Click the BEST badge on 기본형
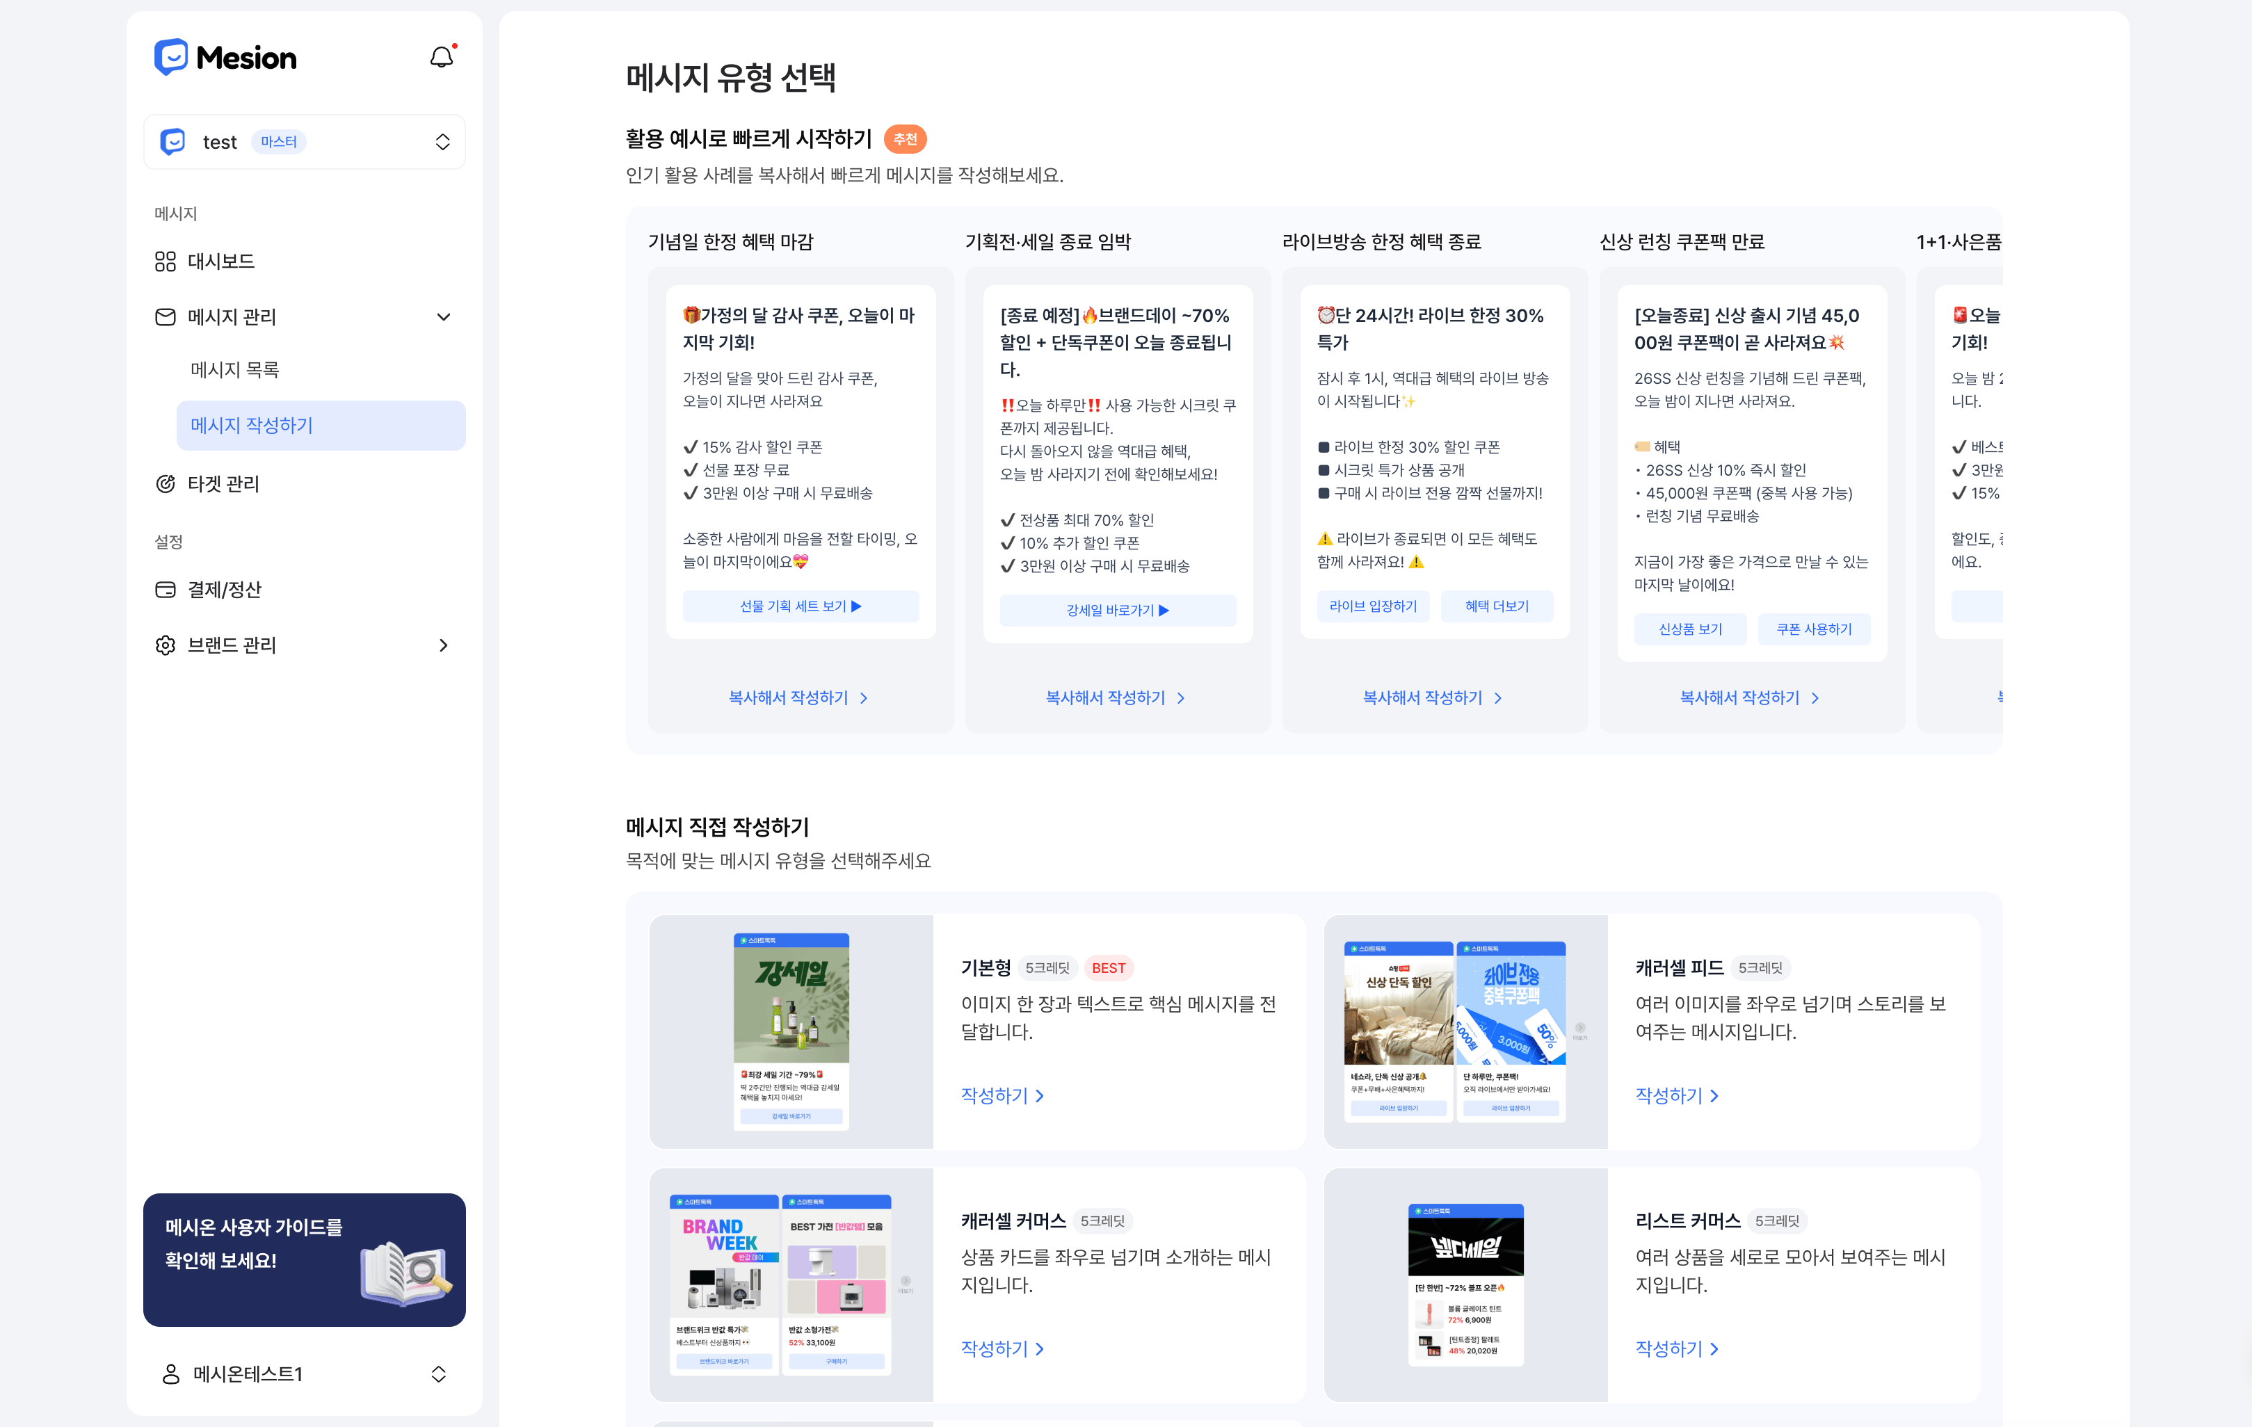 click(x=1108, y=968)
